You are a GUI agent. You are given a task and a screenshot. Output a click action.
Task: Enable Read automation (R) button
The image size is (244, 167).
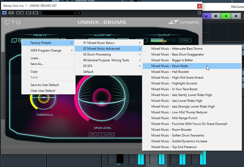(x=18, y=13)
